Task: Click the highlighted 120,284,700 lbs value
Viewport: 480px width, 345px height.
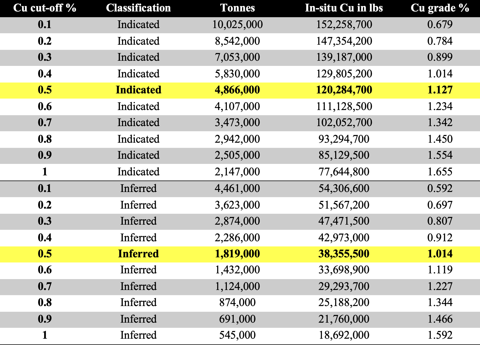Action: click(x=344, y=90)
